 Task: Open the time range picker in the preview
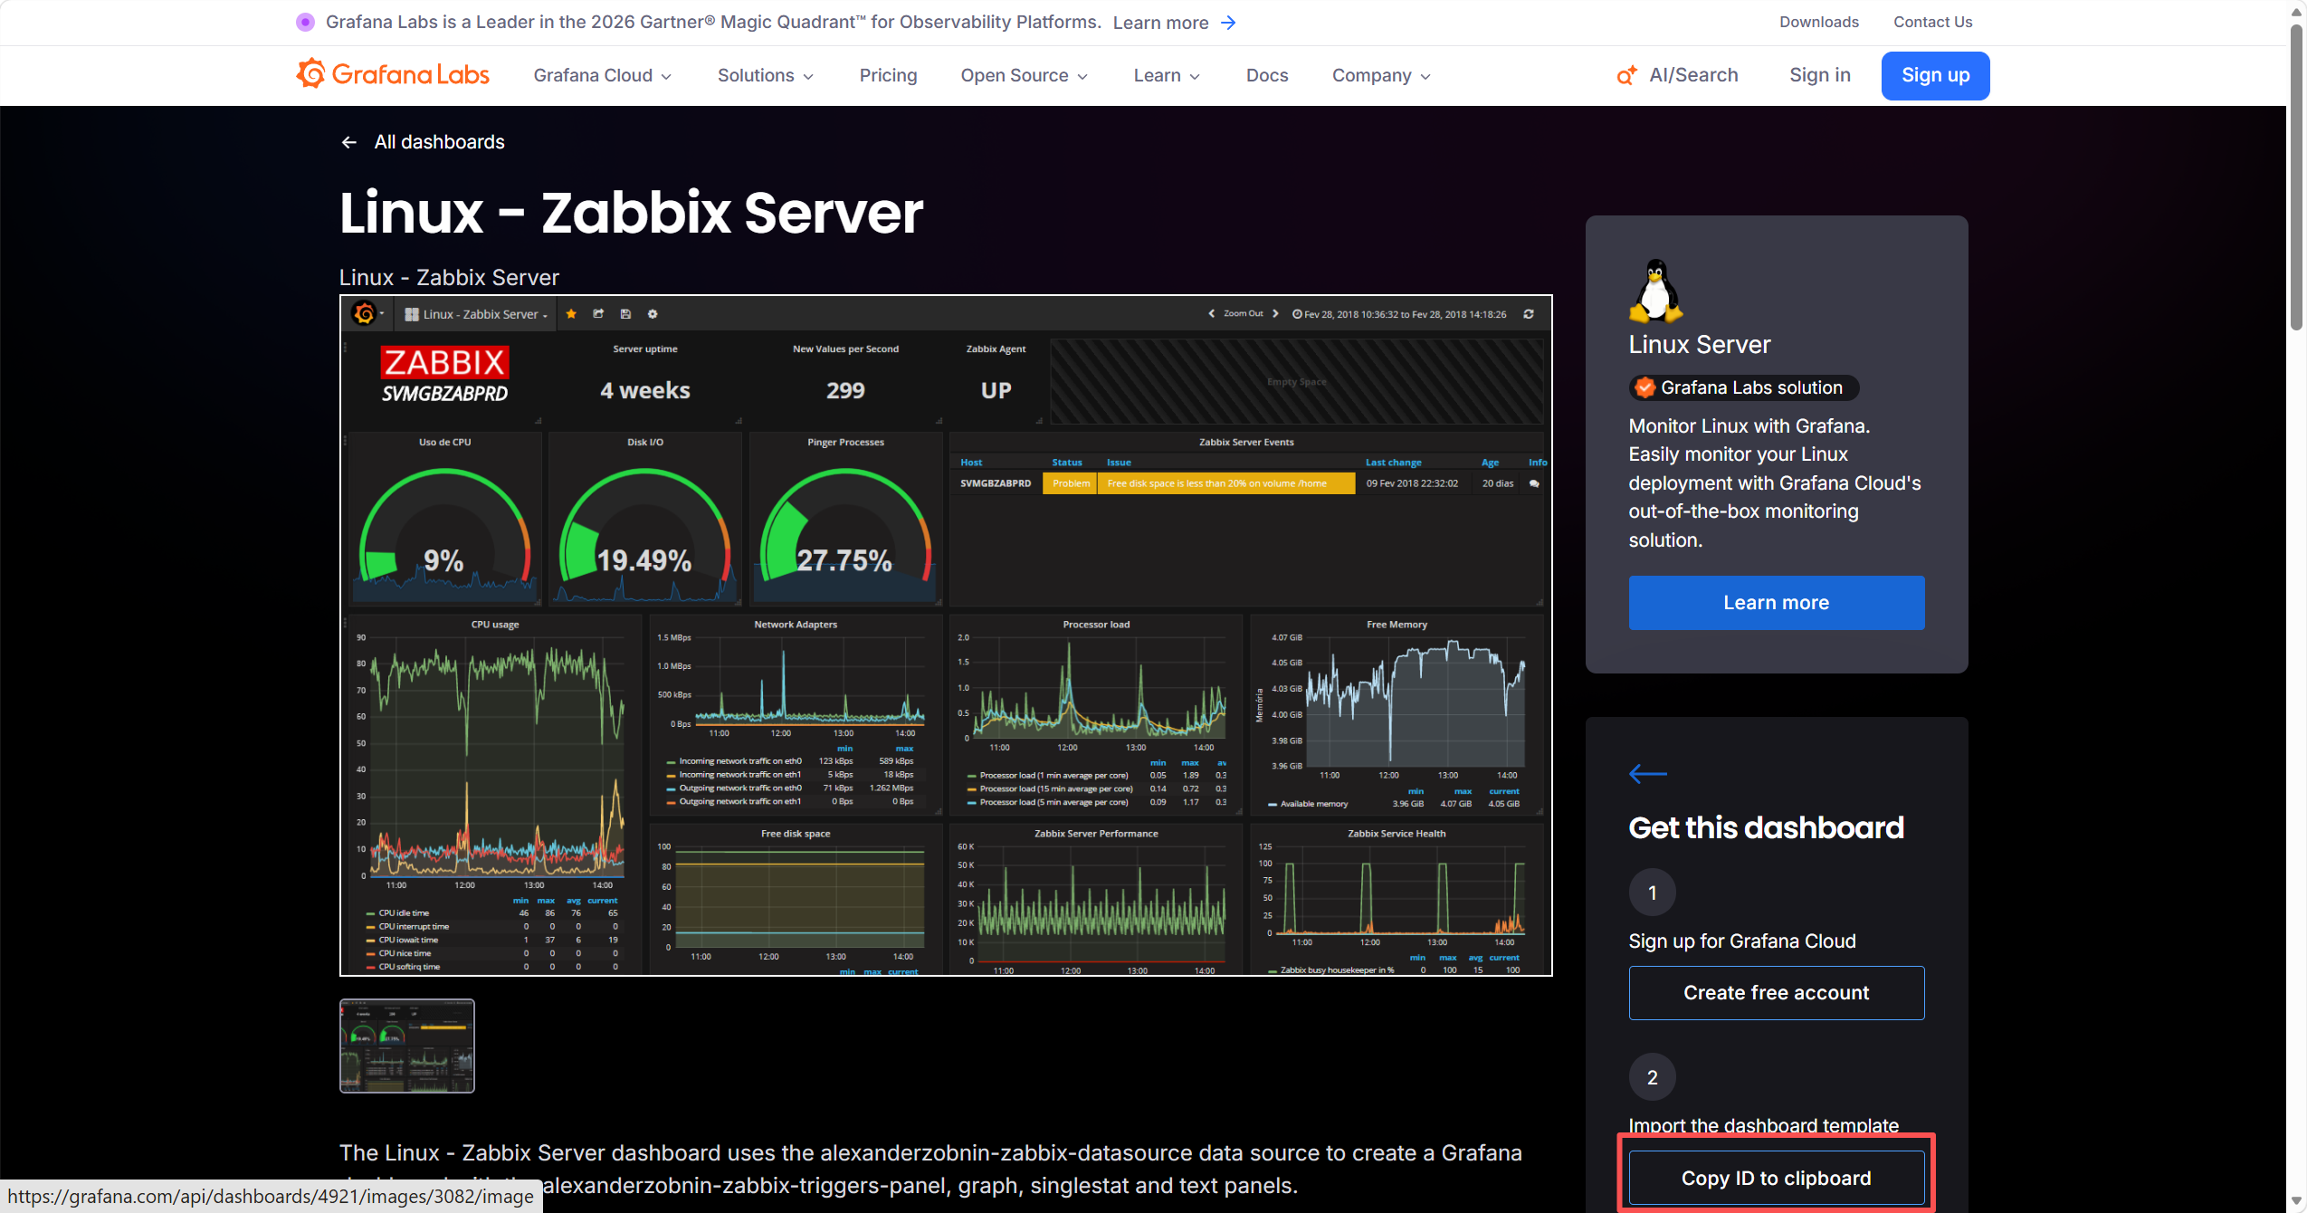pyautogui.click(x=1399, y=314)
